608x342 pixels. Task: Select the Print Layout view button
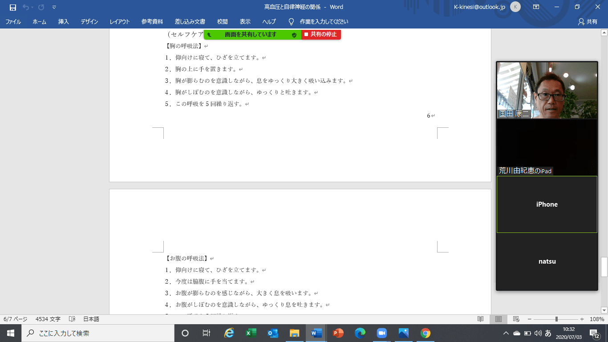tap(499, 319)
